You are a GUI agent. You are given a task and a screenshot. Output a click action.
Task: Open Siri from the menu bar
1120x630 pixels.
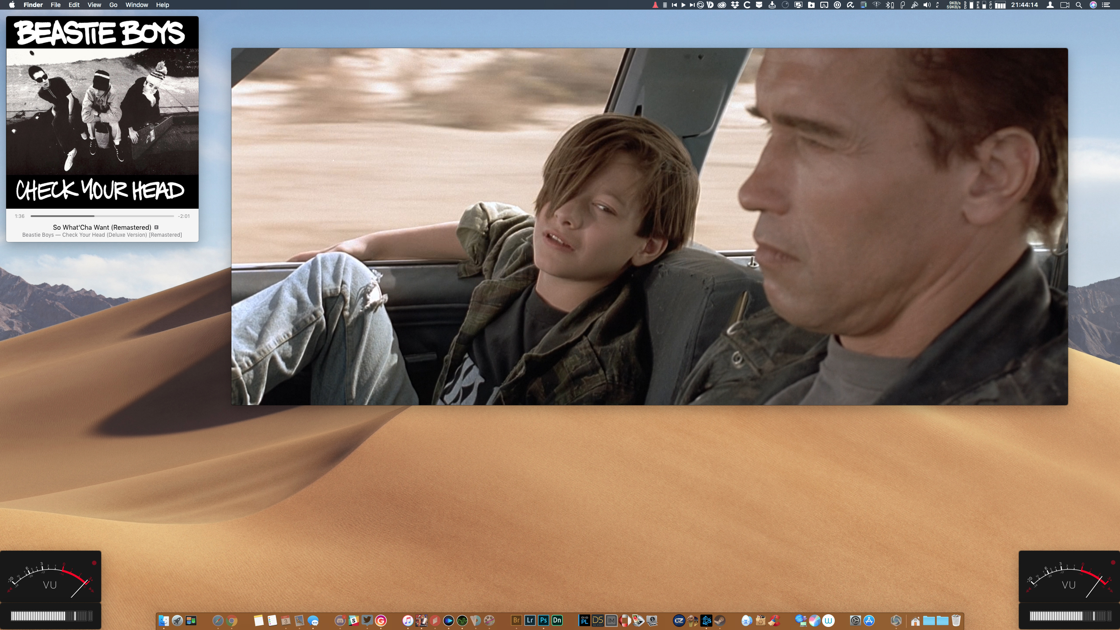(1093, 5)
